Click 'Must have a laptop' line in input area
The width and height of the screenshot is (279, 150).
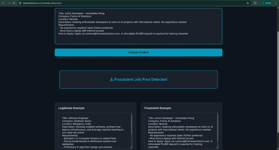tap(81, 31)
